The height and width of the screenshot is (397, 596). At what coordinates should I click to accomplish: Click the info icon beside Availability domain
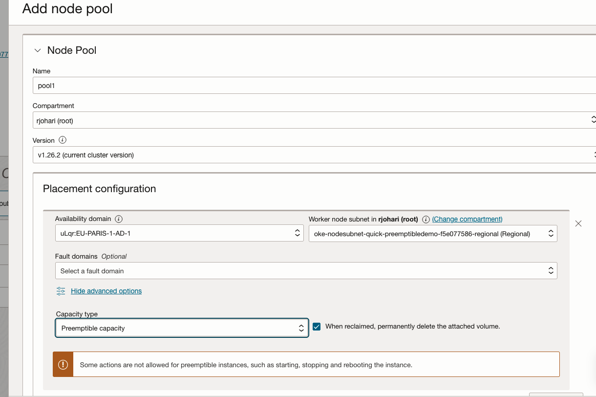pos(119,219)
